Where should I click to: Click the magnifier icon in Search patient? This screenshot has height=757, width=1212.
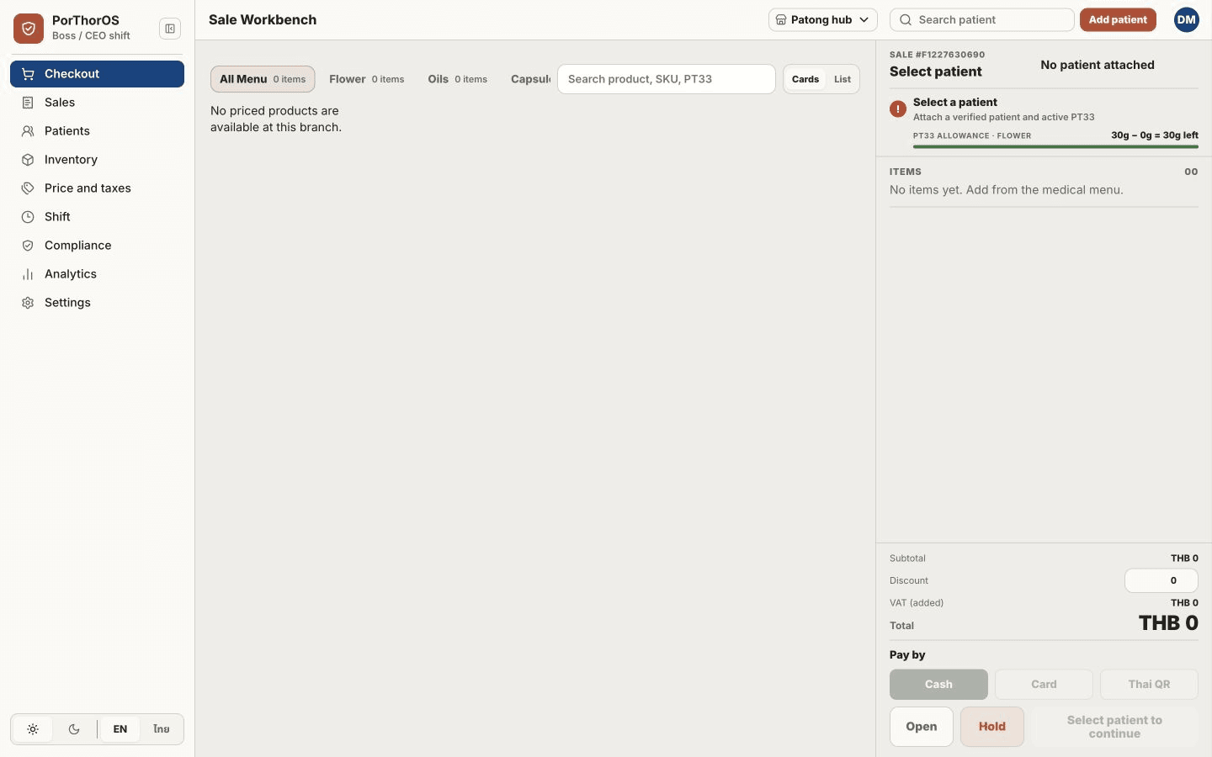click(906, 20)
